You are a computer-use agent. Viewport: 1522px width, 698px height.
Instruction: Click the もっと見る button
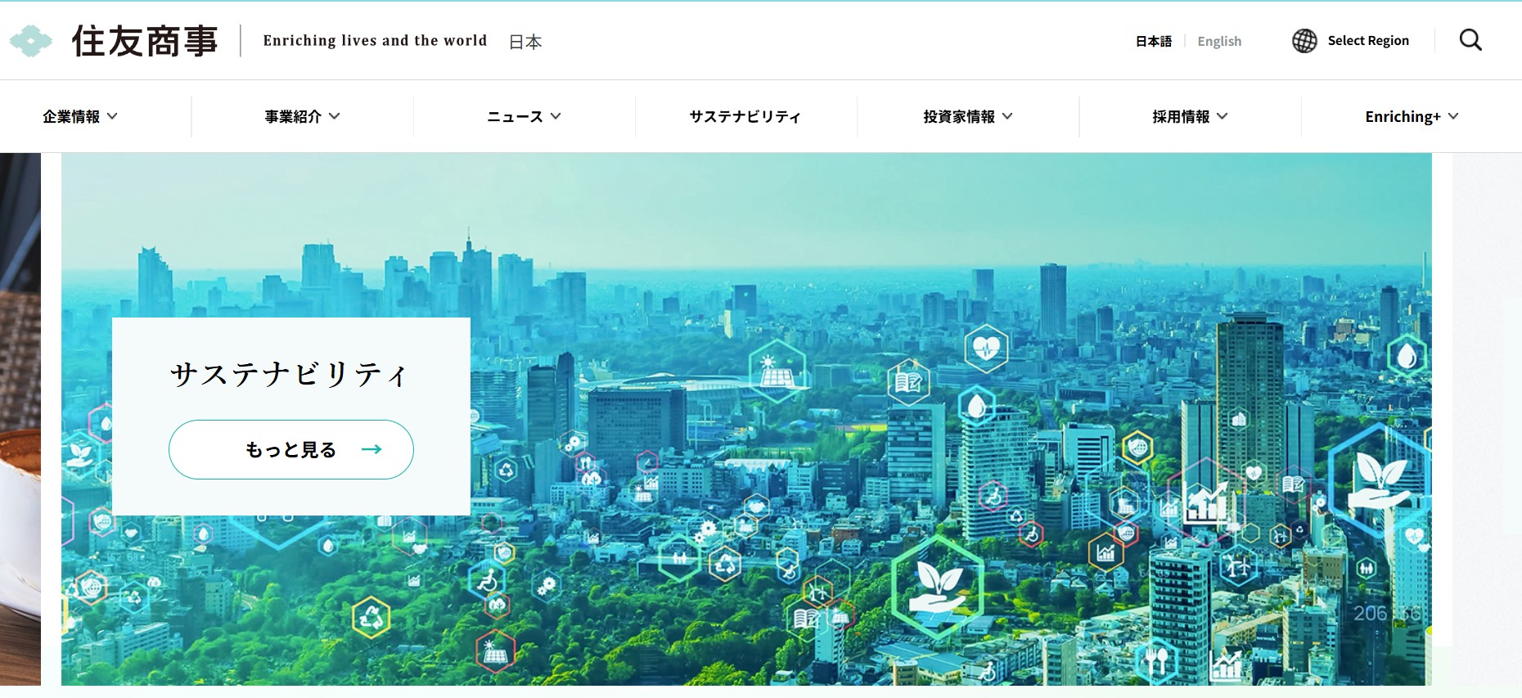pos(291,449)
